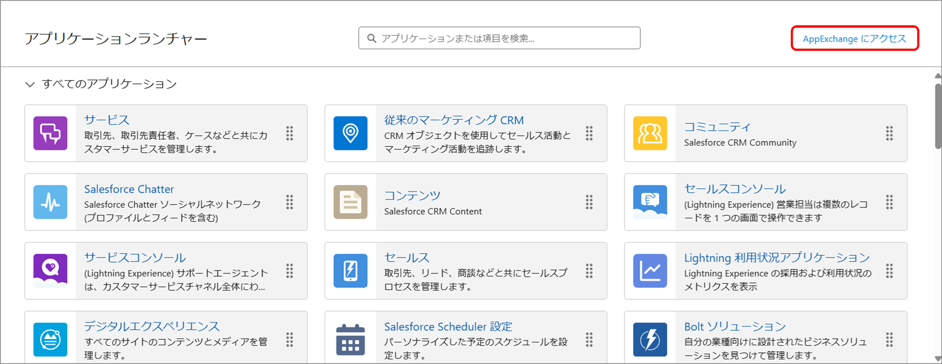Click the purple サービス app icon

point(50,133)
